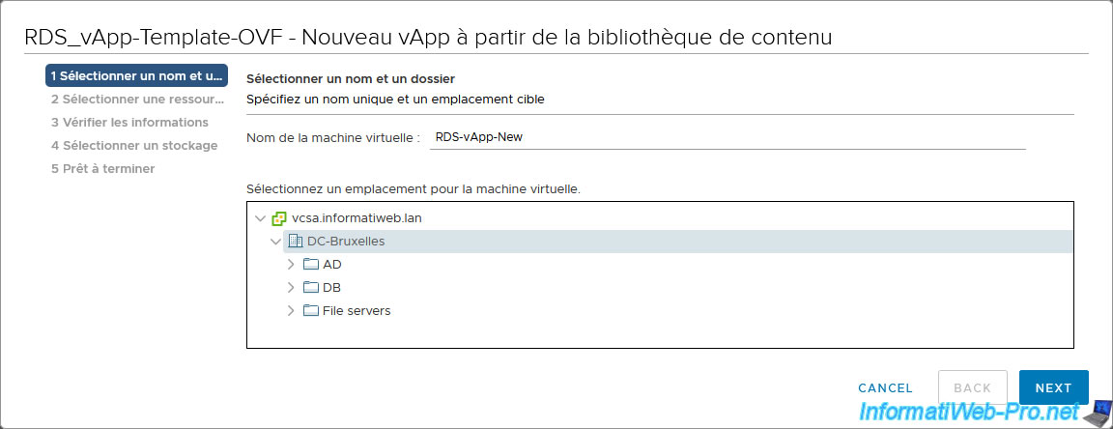Viewport: 1113px width, 429px height.
Task: Click the CANCEL button
Action: [885, 387]
